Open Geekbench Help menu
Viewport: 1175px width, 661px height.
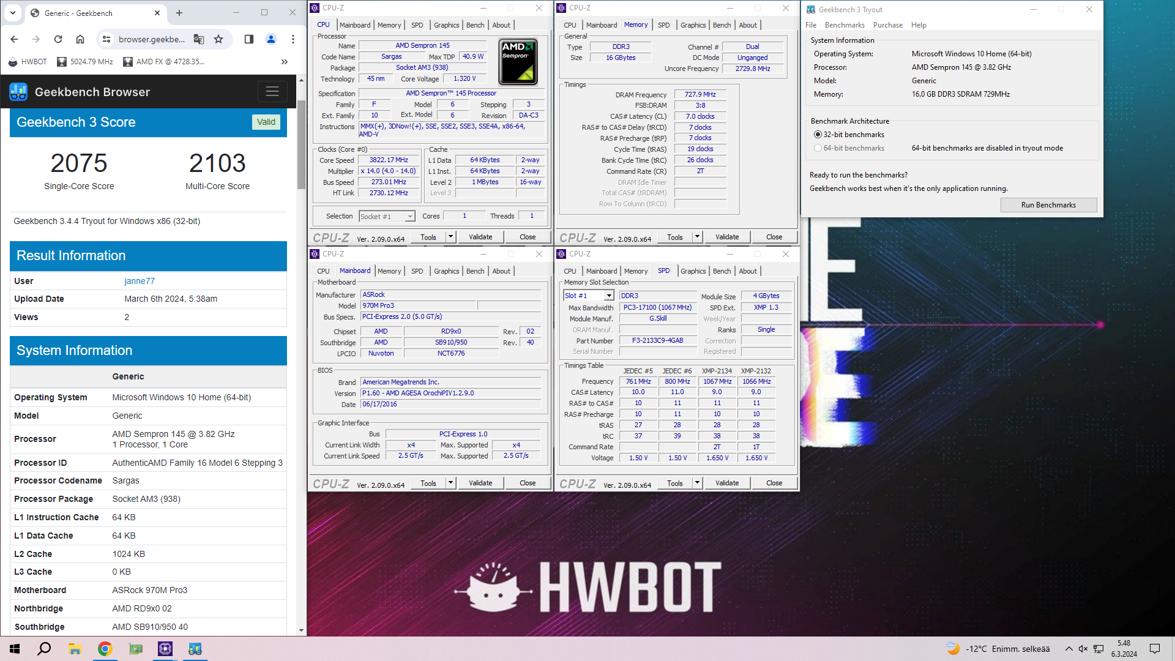[919, 25]
